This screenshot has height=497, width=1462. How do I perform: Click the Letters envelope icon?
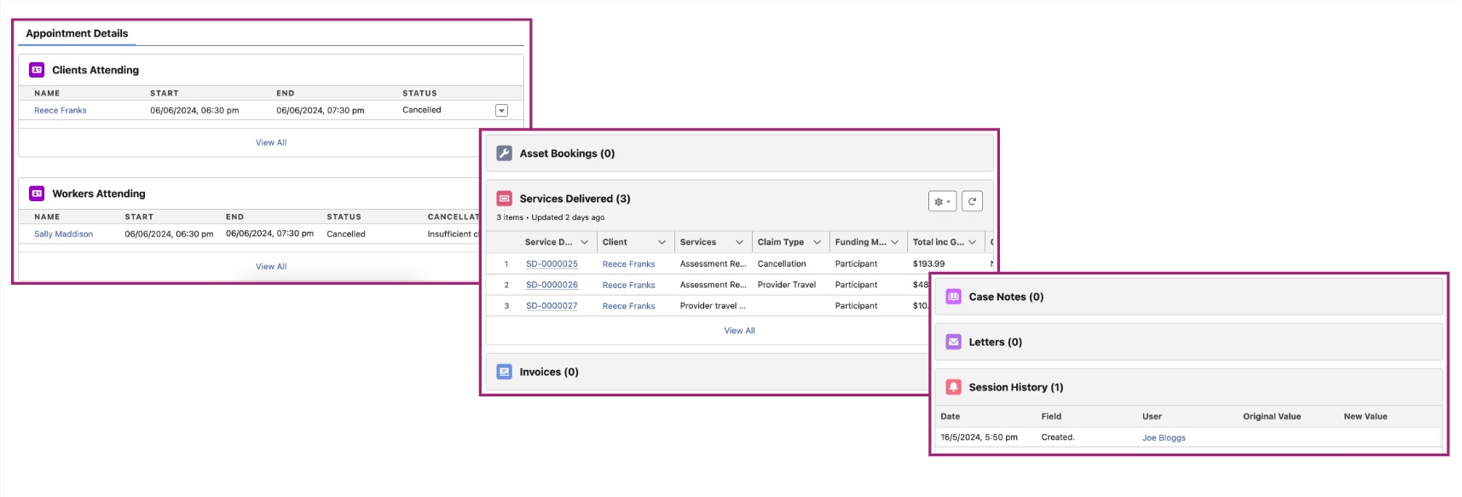point(953,342)
